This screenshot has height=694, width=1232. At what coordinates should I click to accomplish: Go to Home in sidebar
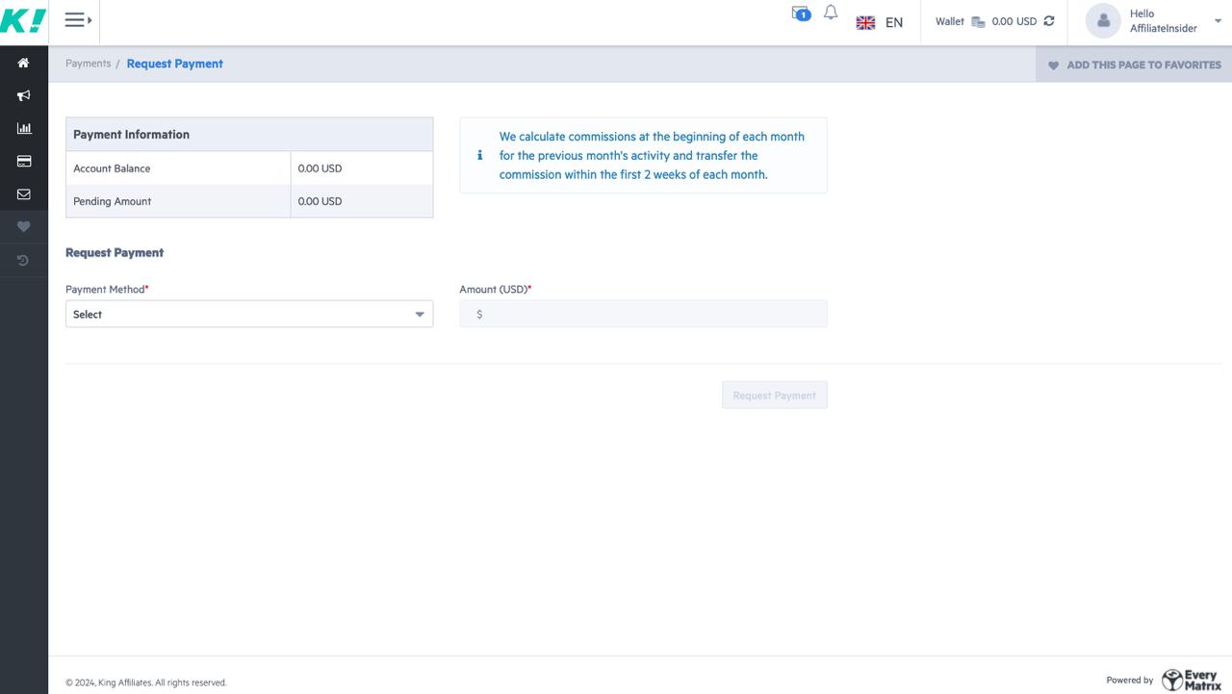point(24,63)
